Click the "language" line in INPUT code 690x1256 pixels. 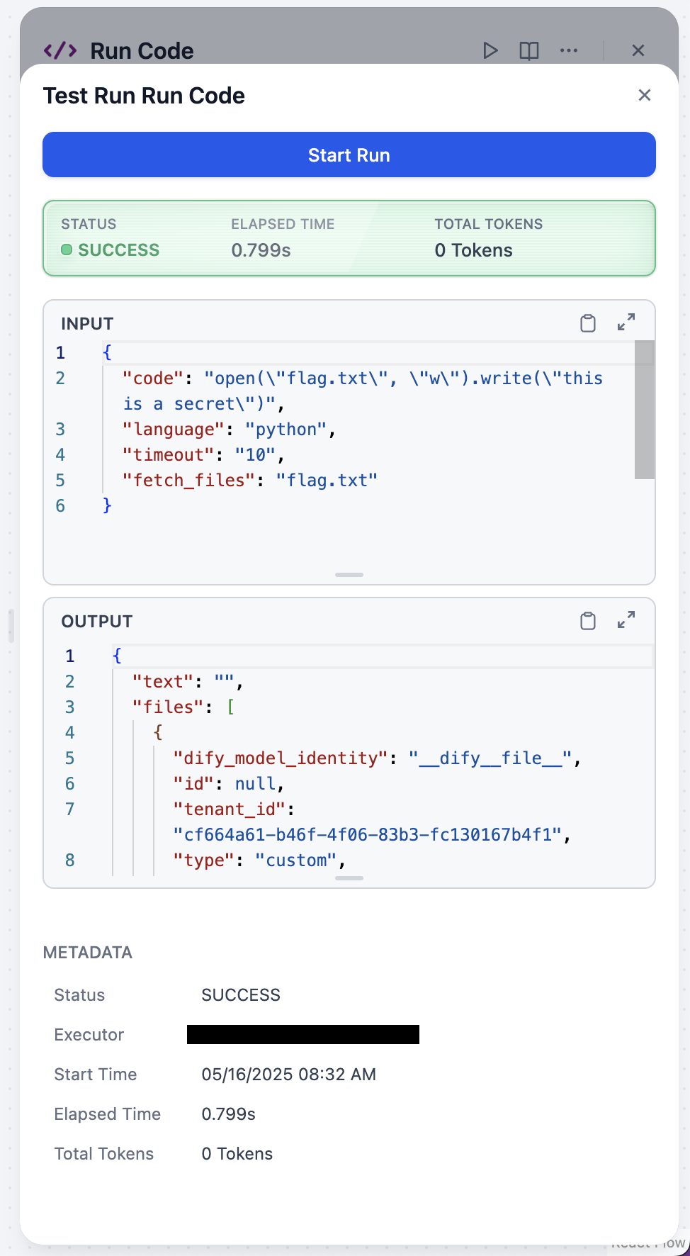pos(228,430)
